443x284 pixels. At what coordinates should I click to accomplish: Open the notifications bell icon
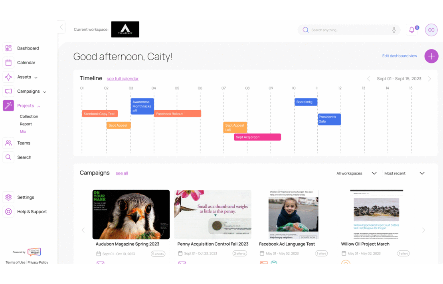pos(411,30)
